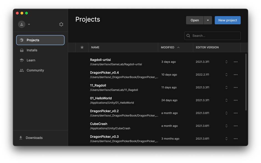The image size is (261, 163).
Task: Change editor version for DragonPicker_v0.2
Action: [226, 113]
